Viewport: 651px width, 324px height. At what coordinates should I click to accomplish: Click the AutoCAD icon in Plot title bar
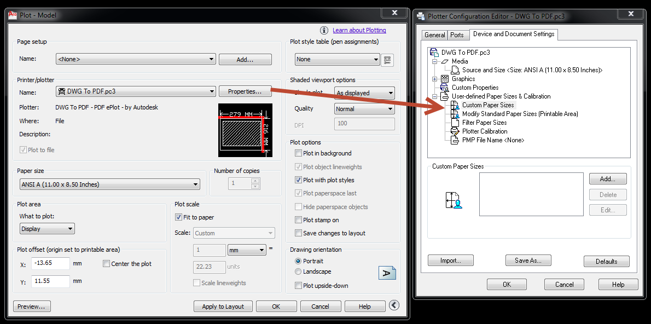pyautogui.click(x=13, y=15)
